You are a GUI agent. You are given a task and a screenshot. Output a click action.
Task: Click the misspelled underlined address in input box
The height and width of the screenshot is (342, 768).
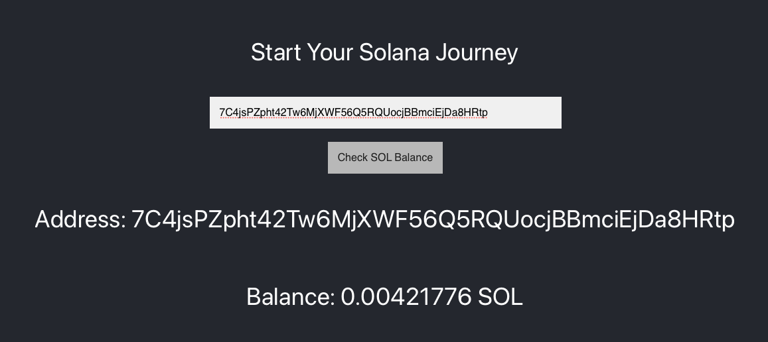tap(353, 113)
